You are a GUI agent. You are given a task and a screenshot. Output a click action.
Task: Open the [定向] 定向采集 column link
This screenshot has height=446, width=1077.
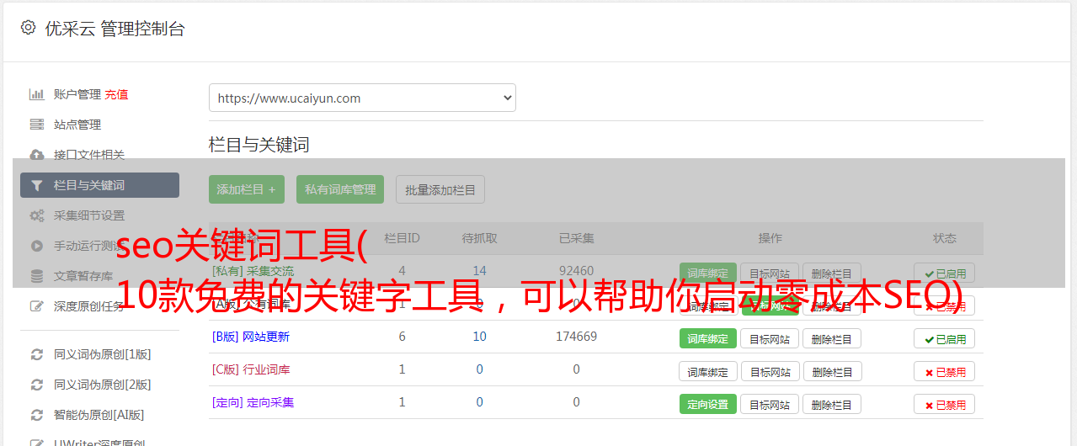pos(253,402)
